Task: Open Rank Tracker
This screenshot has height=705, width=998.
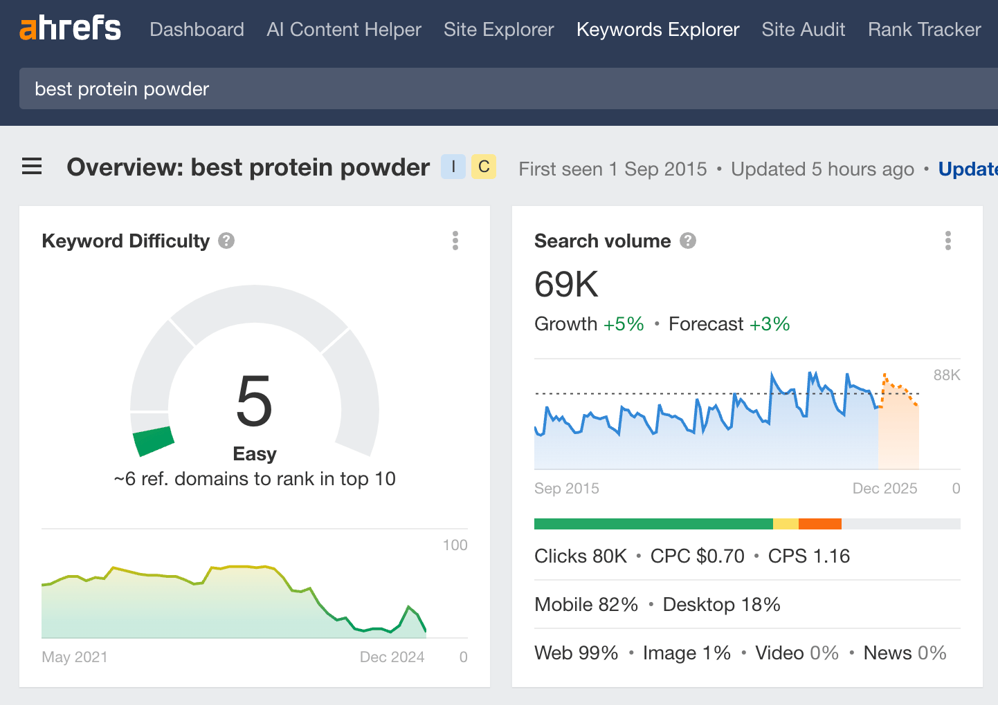Action: pyautogui.click(x=924, y=29)
